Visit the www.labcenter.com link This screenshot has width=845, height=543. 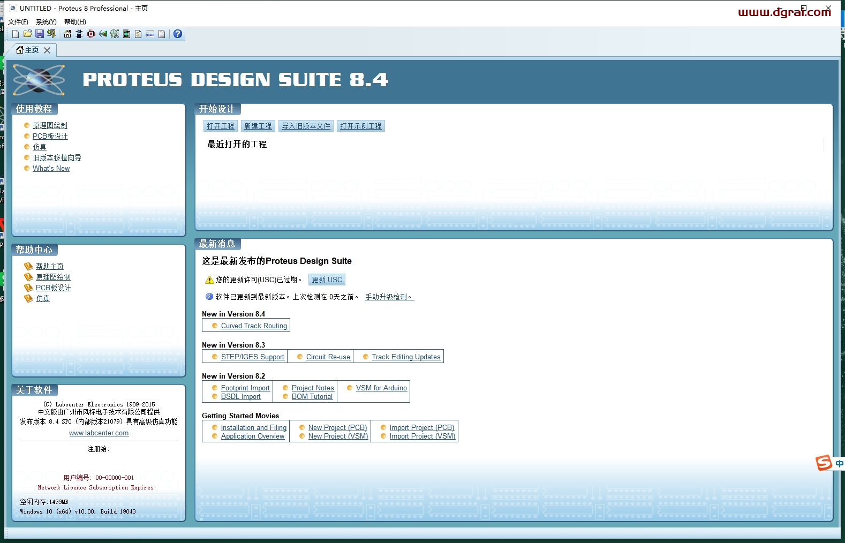point(99,433)
